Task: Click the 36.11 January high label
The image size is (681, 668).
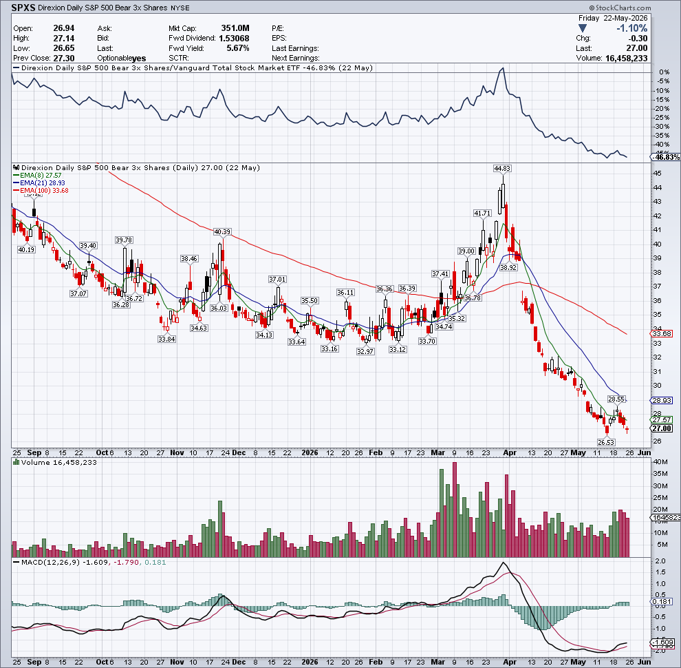Action: click(x=346, y=292)
